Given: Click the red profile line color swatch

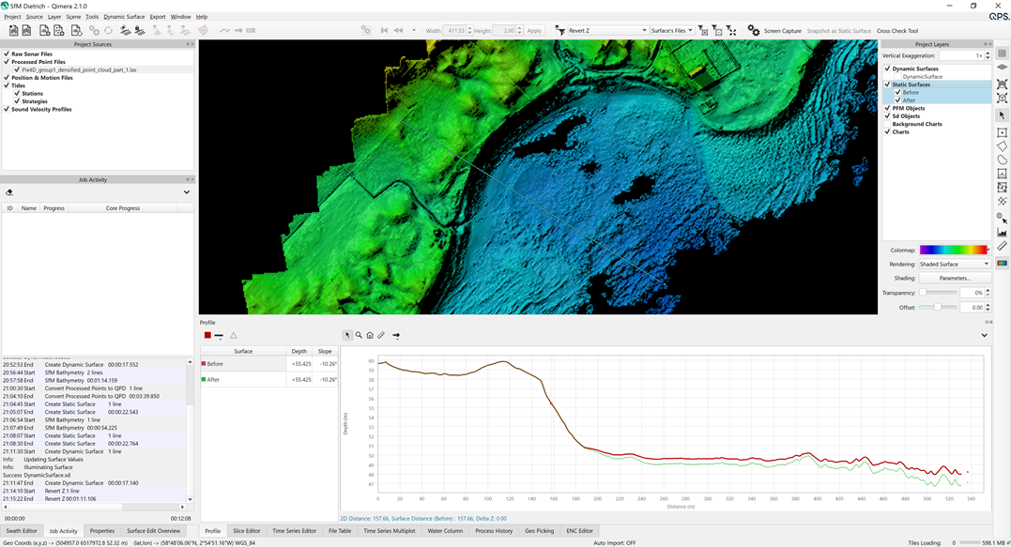Looking at the screenshot, I should pos(207,335).
